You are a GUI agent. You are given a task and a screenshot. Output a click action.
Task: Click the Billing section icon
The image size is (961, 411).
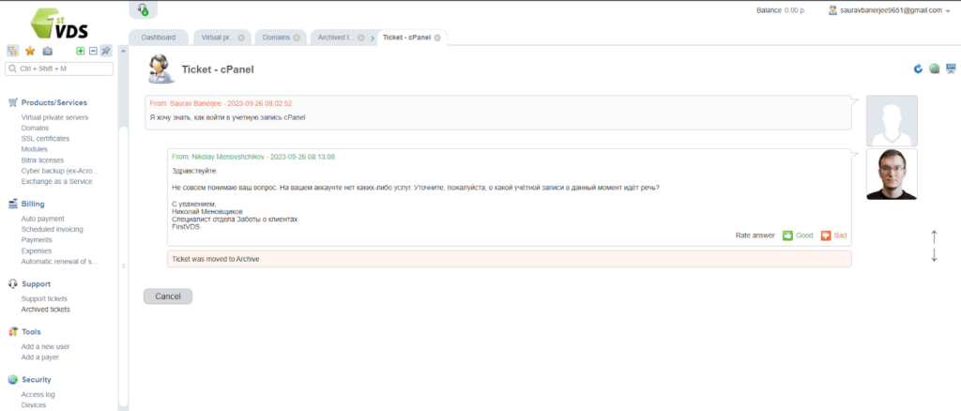(12, 204)
